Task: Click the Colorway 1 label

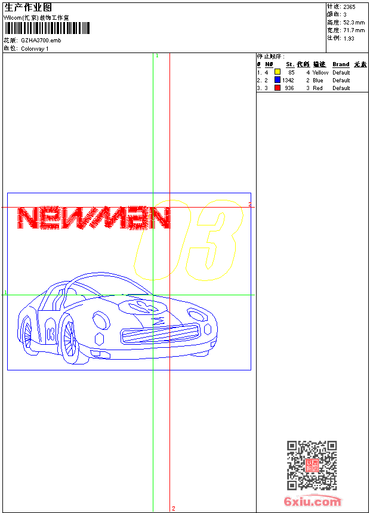Action: [x=35, y=49]
